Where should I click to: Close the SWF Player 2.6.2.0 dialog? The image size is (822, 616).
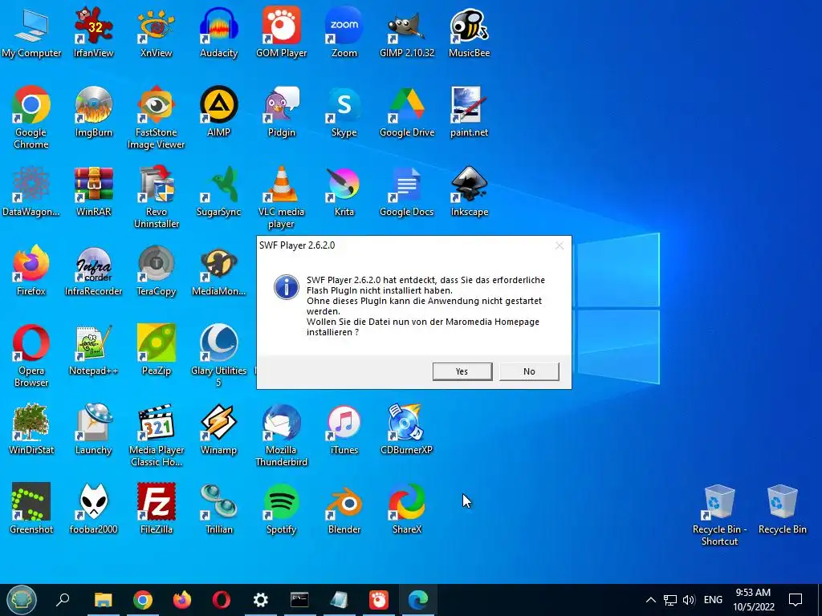coord(560,245)
